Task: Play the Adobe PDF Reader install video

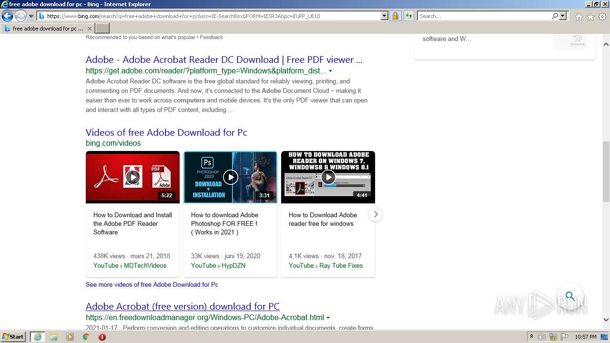Action: pos(132,177)
